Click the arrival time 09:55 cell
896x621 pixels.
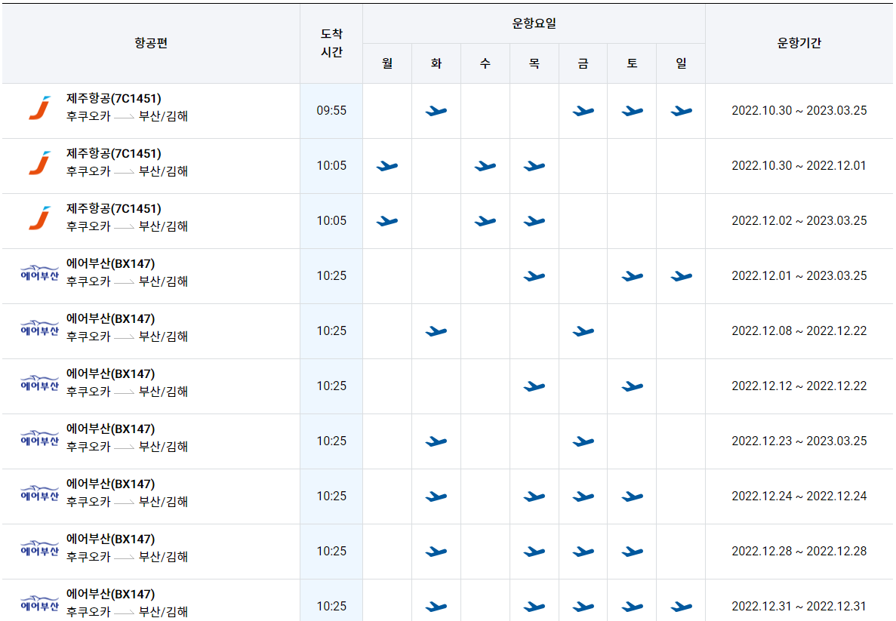[x=330, y=111]
